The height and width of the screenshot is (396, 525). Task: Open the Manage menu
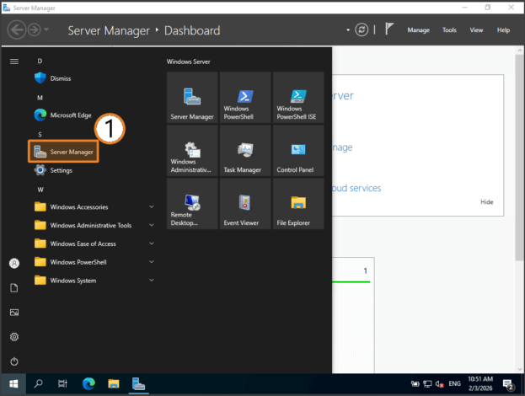point(419,30)
